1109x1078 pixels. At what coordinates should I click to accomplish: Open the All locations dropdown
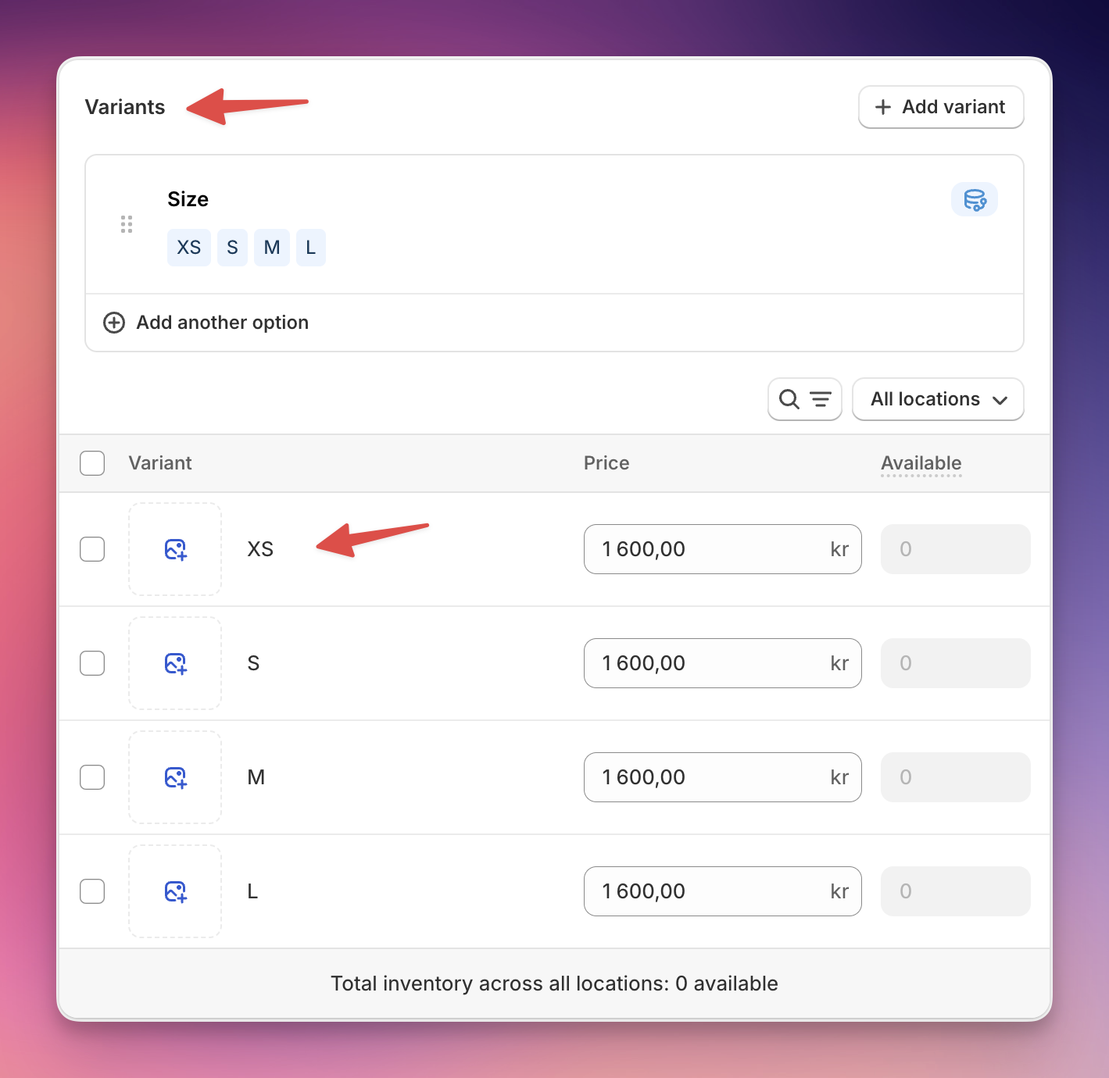[x=938, y=399]
